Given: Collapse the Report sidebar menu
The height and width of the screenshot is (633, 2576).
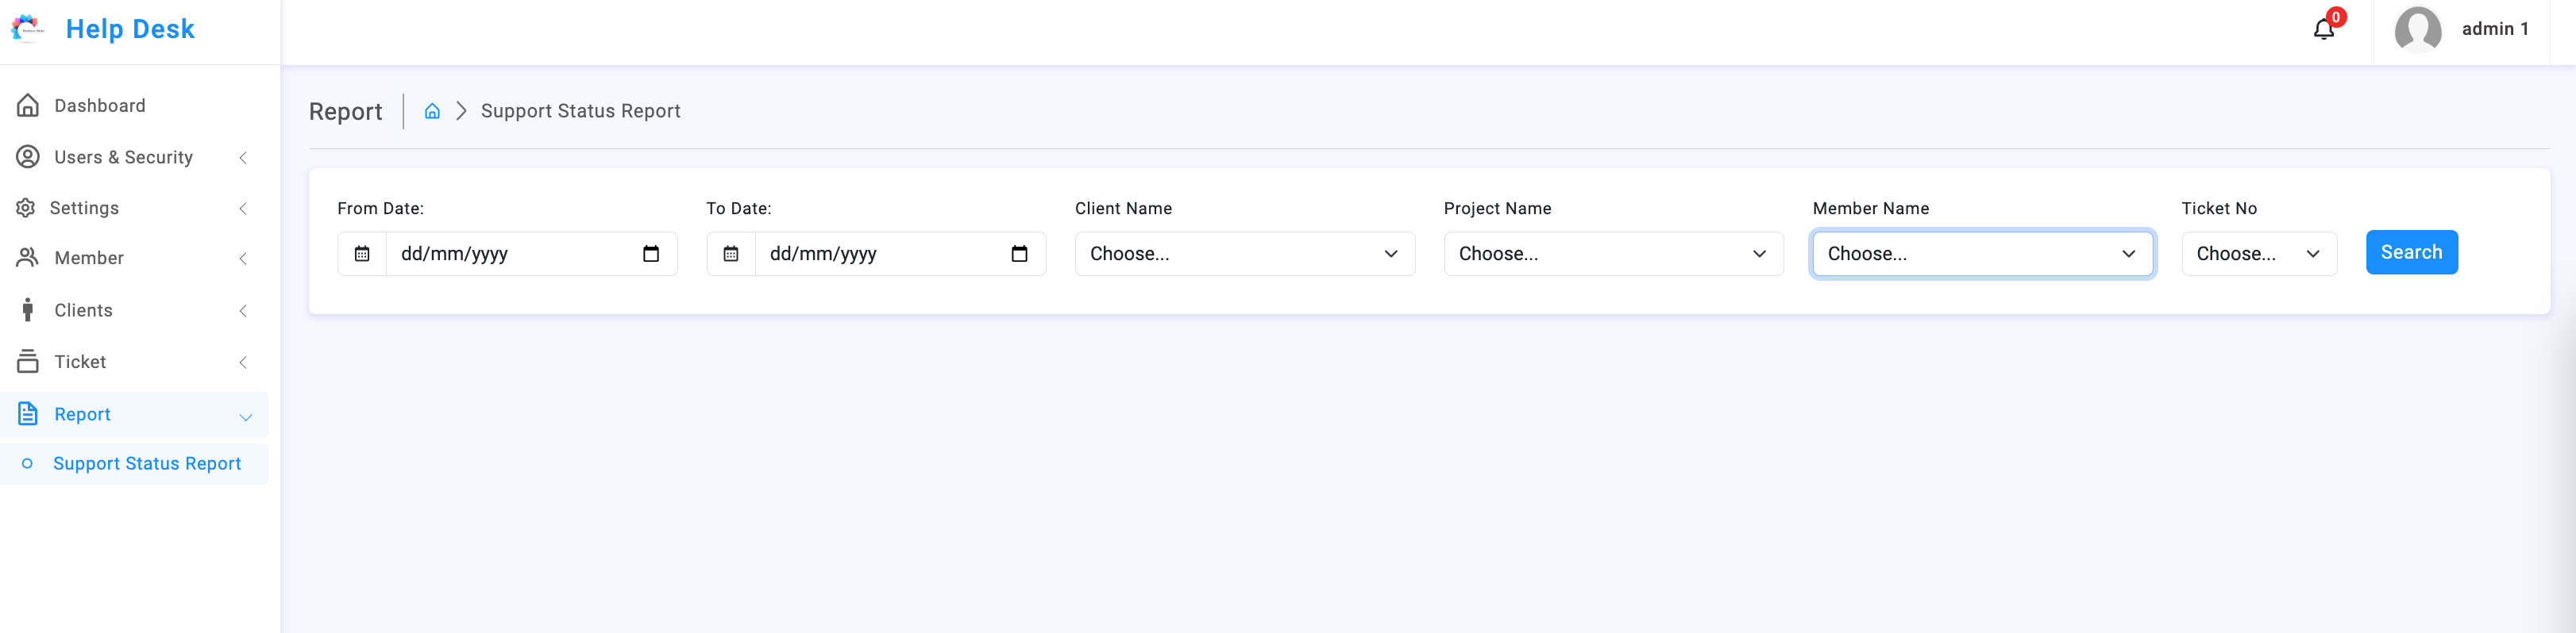Looking at the screenshot, I should tap(134, 414).
